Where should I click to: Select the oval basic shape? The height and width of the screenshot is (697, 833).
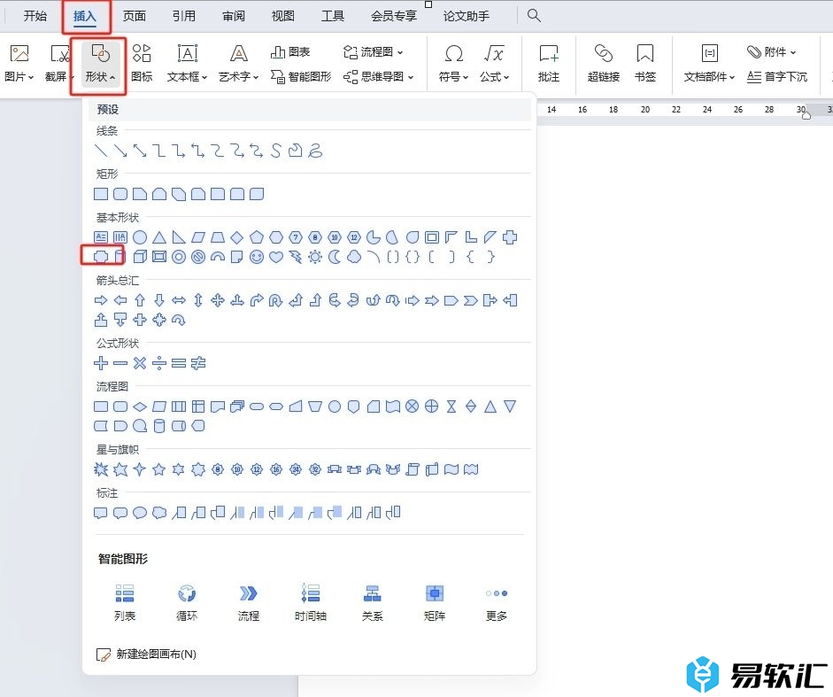click(x=140, y=237)
